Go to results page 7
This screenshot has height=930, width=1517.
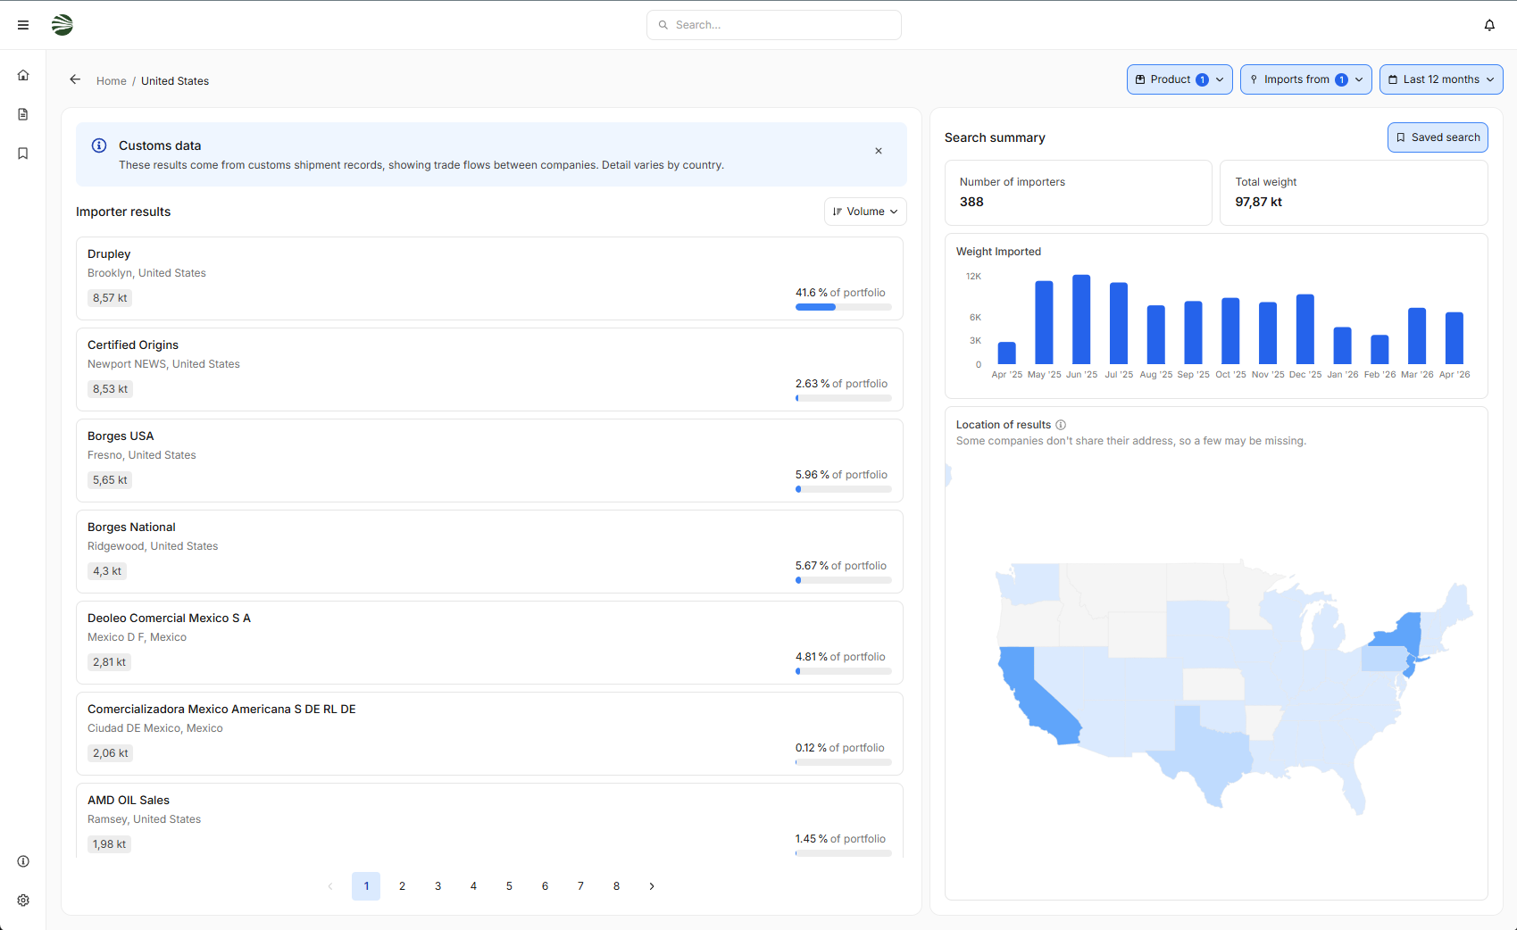coord(580,886)
